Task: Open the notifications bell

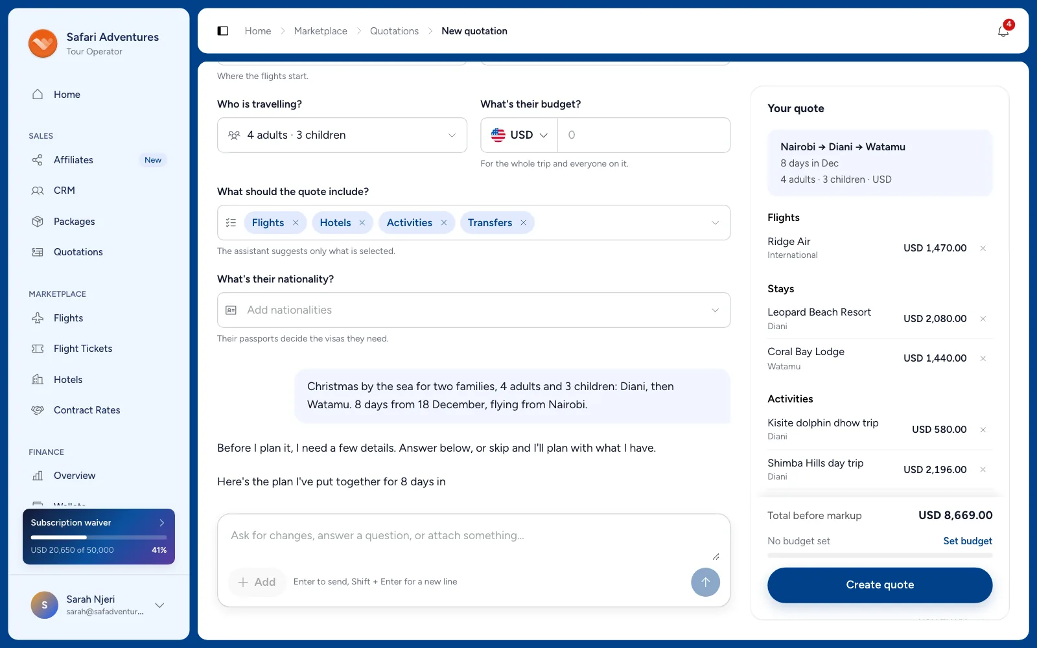Action: tap(1003, 31)
